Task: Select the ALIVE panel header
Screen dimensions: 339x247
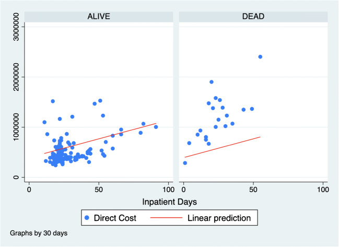Action: point(99,16)
